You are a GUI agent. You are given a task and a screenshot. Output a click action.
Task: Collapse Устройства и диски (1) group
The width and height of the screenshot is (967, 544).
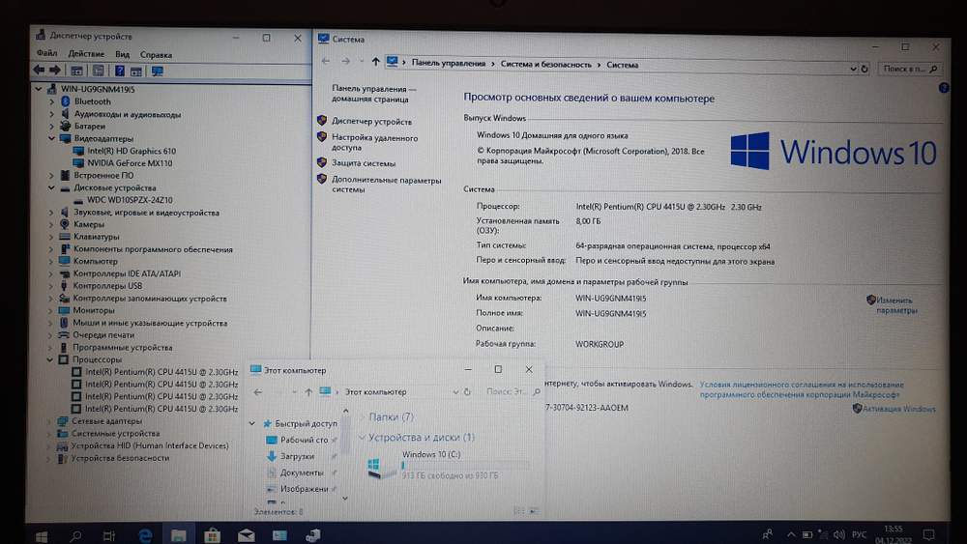click(x=362, y=438)
